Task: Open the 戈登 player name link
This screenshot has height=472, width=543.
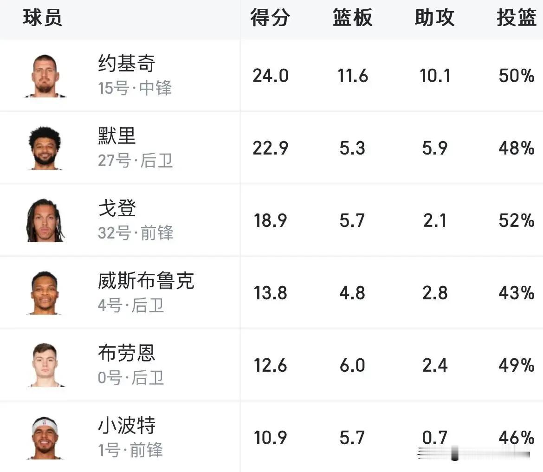Action: [117, 208]
